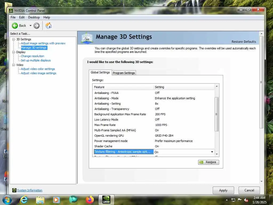Screen dimensions: 273x205
Task: Select Multi-Frame Sampled AA (MFAA) row
Action: coord(154,130)
